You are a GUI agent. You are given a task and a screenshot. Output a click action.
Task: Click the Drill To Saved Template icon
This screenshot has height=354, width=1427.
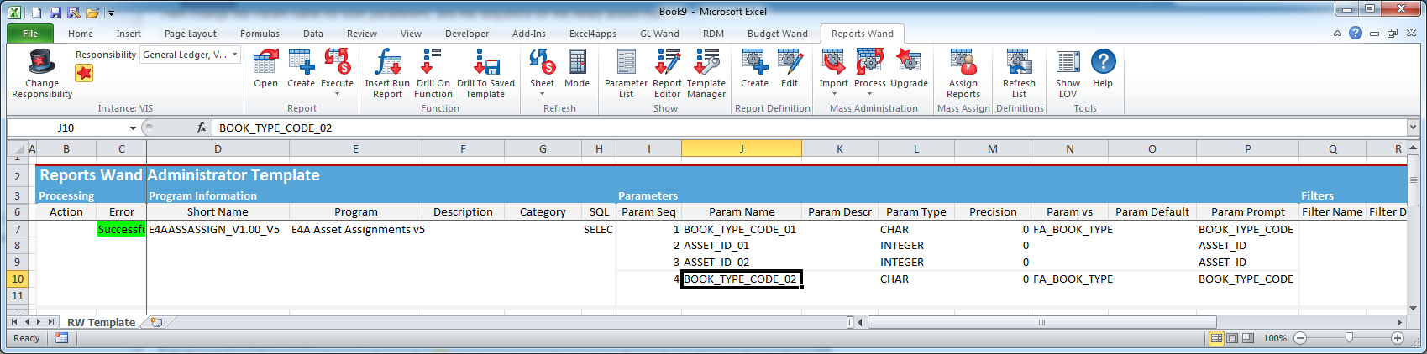click(485, 62)
